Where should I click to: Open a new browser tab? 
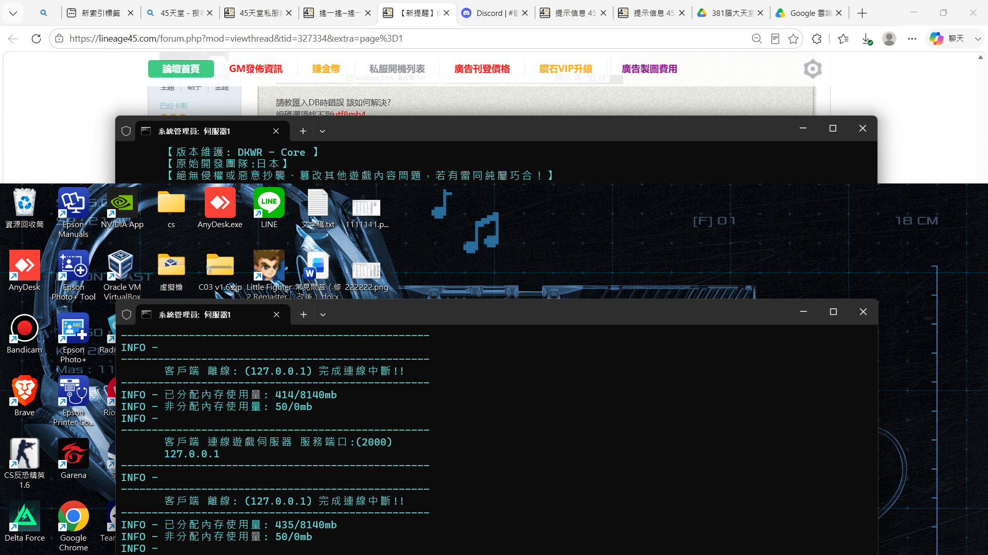pyautogui.click(x=862, y=13)
